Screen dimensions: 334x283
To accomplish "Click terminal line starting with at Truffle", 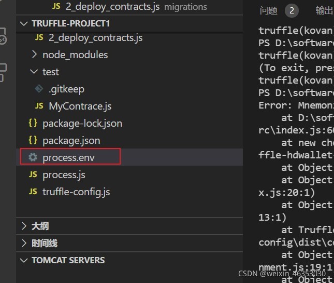I will point(308,230).
